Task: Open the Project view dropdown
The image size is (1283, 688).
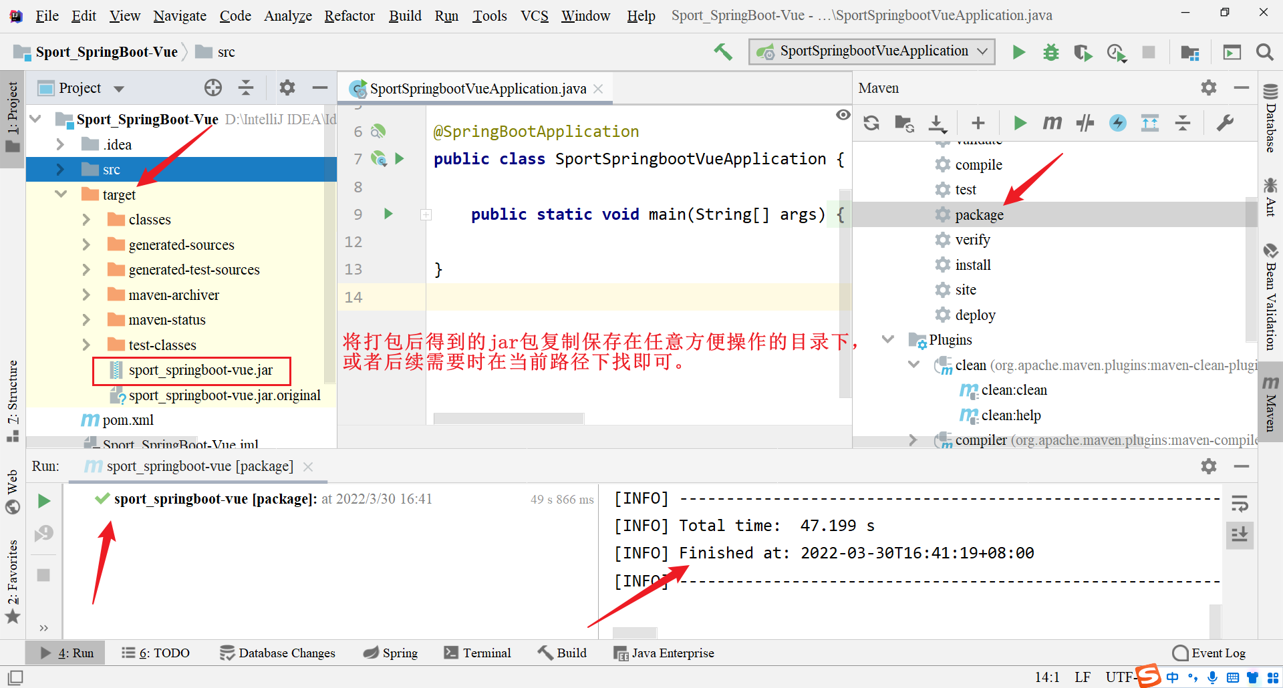Action: [119, 89]
